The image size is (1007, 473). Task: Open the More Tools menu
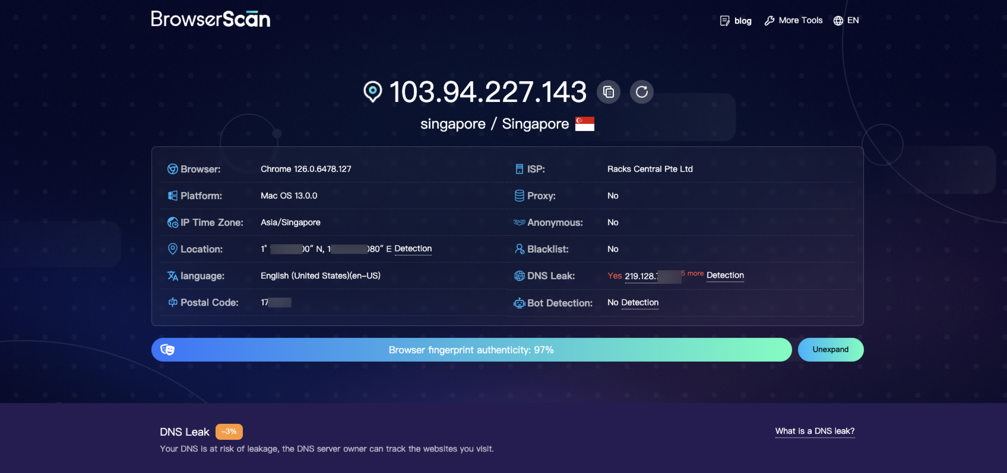(800, 20)
